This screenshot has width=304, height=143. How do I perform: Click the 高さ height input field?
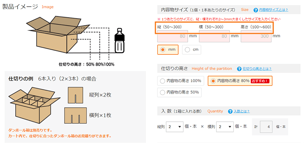[256, 36]
